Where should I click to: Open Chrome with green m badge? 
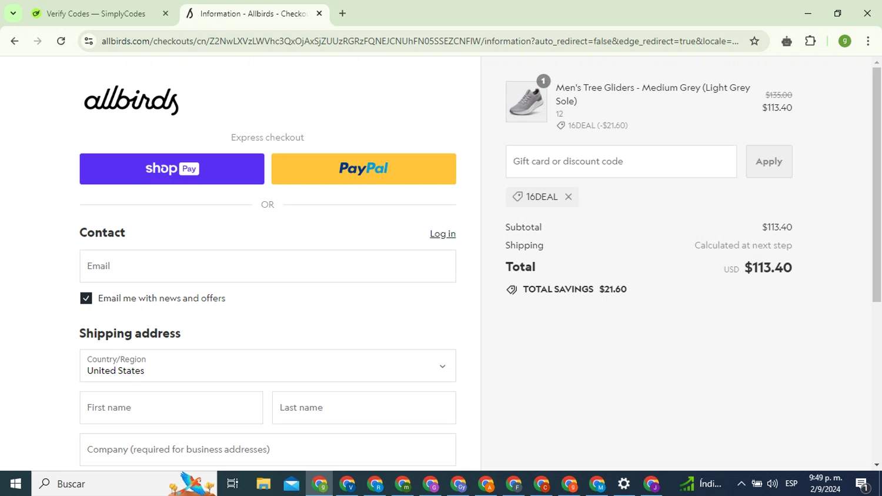403,484
